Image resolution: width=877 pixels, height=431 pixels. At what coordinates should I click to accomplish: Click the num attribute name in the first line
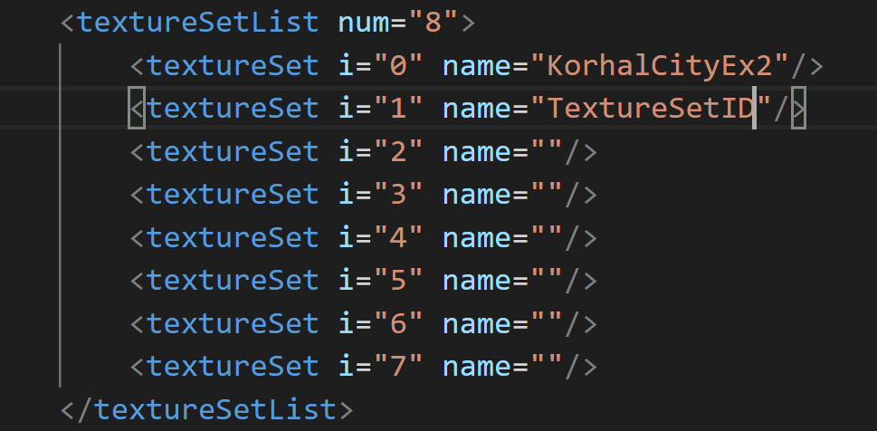pos(364,22)
